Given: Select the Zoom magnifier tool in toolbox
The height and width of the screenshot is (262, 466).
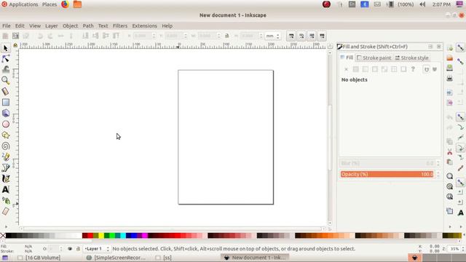Looking at the screenshot, I should pyautogui.click(x=5, y=80).
